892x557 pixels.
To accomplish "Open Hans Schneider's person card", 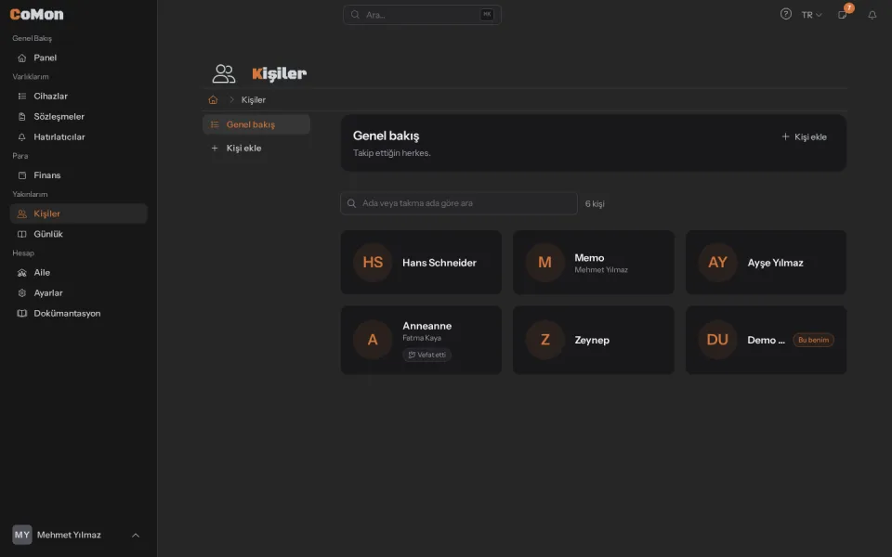I will tap(421, 263).
